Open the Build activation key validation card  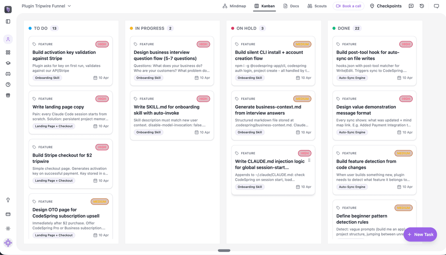coord(71,59)
